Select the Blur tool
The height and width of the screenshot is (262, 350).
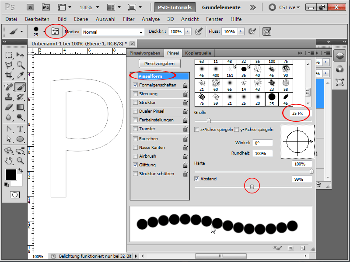(x=9, y=117)
